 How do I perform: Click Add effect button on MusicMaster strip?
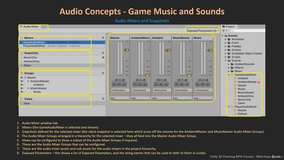pos(181,98)
